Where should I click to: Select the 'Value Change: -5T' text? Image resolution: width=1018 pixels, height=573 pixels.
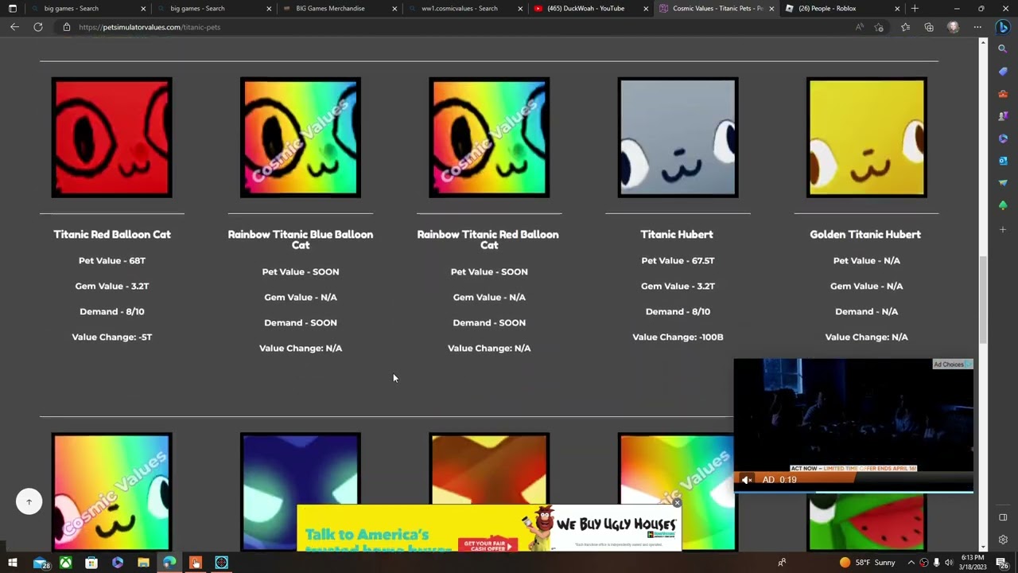point(112,337)
